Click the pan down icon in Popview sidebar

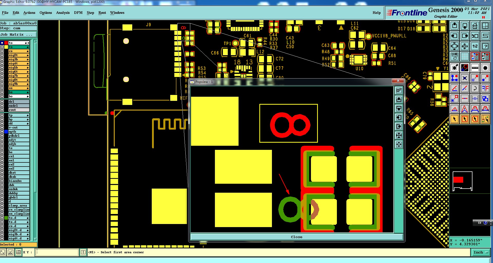pyautogui.click(x=399, y=108)
